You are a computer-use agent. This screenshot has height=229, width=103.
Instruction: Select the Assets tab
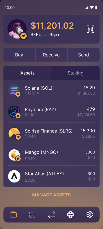[28, 73]
